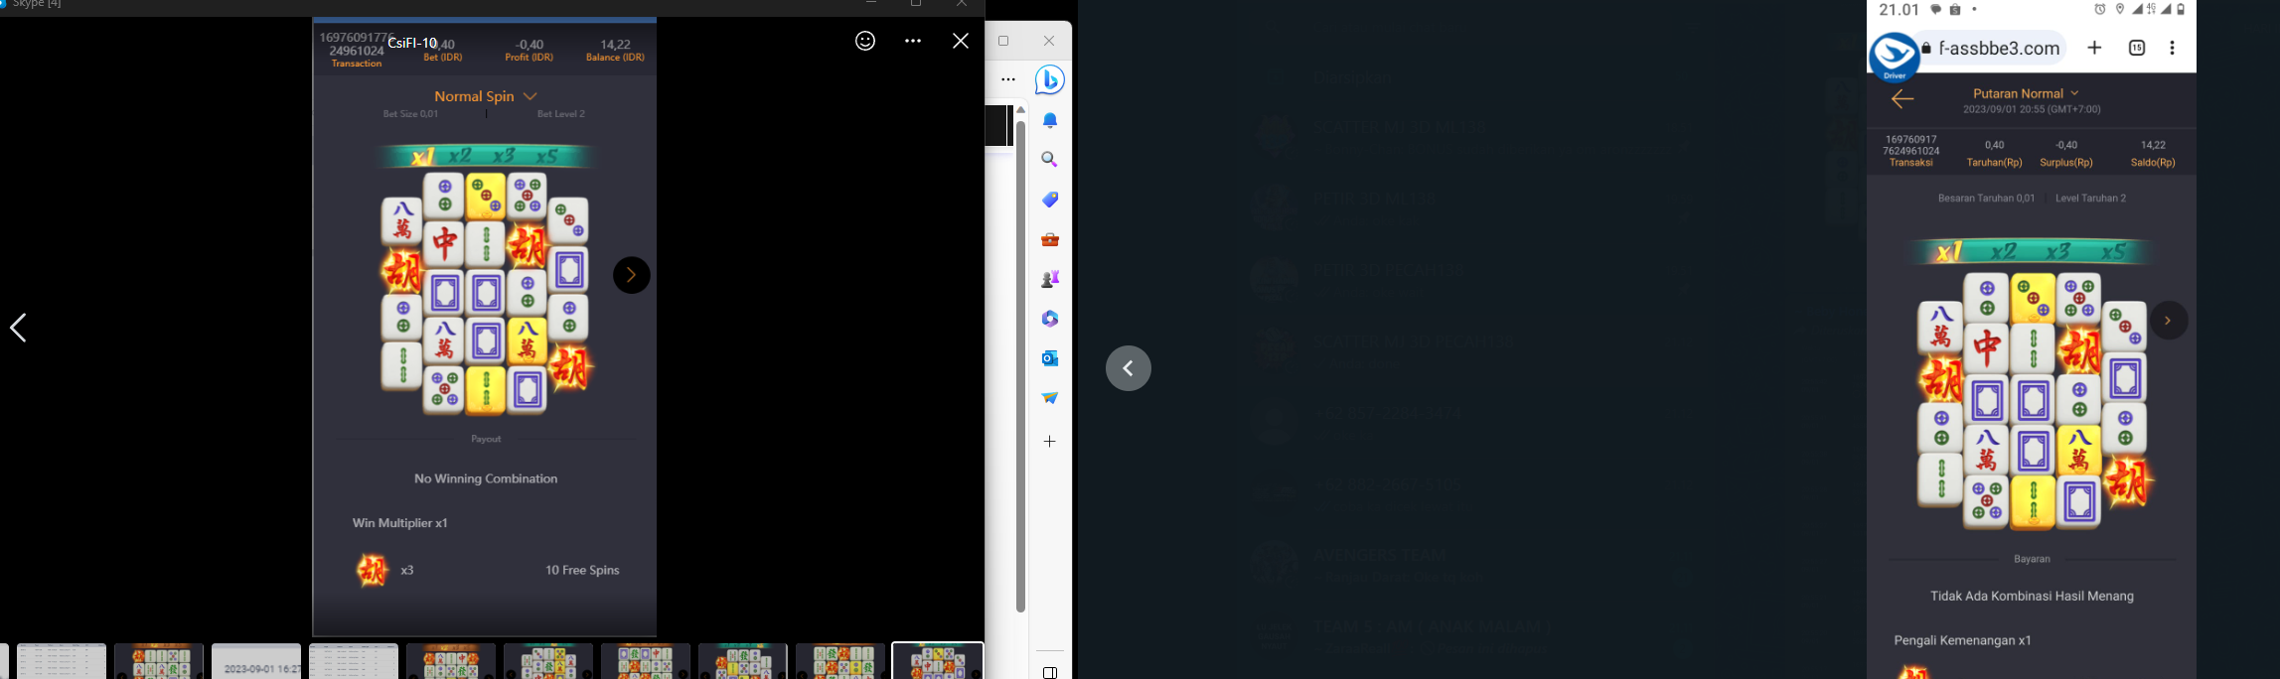Image resolution: width=2280 pixels, height=679 pixels.
Task: Click 'Payout' heading in Skype image
Action: coord(486,439)
